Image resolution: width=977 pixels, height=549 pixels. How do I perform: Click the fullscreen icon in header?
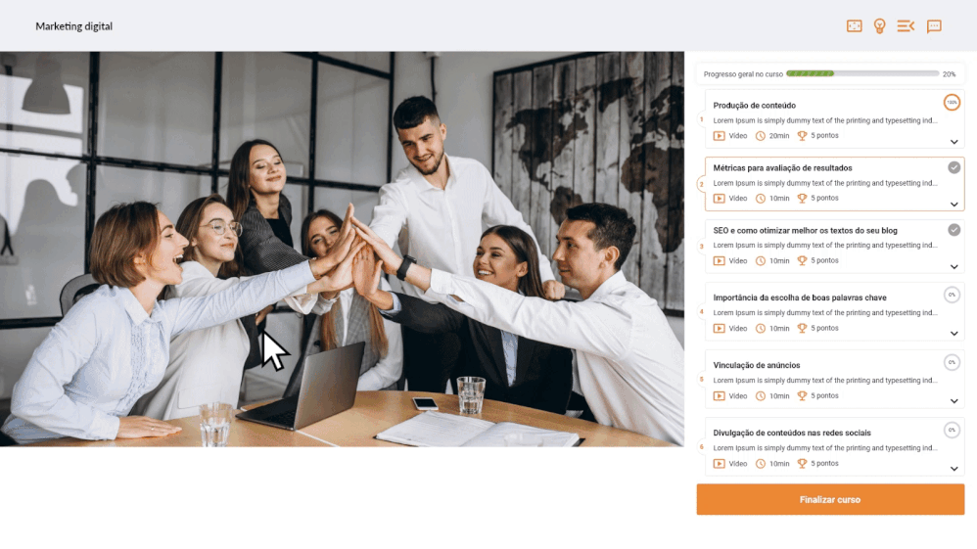pos(855,26)
